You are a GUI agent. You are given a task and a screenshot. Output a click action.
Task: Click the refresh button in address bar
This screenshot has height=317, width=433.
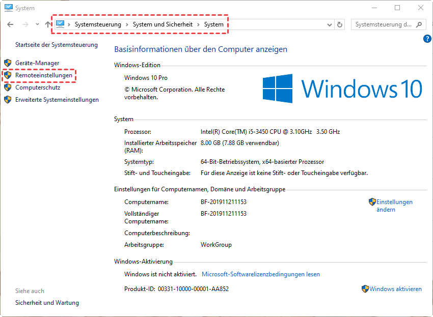pos(340,24)
